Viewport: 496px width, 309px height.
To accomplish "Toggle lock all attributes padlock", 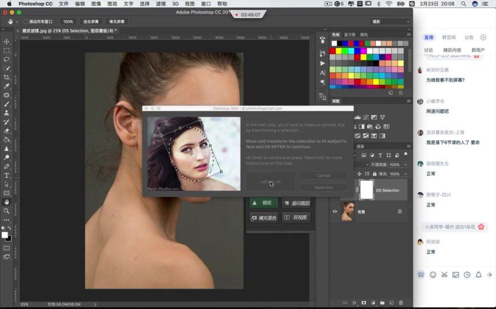I will coord(375,174).
